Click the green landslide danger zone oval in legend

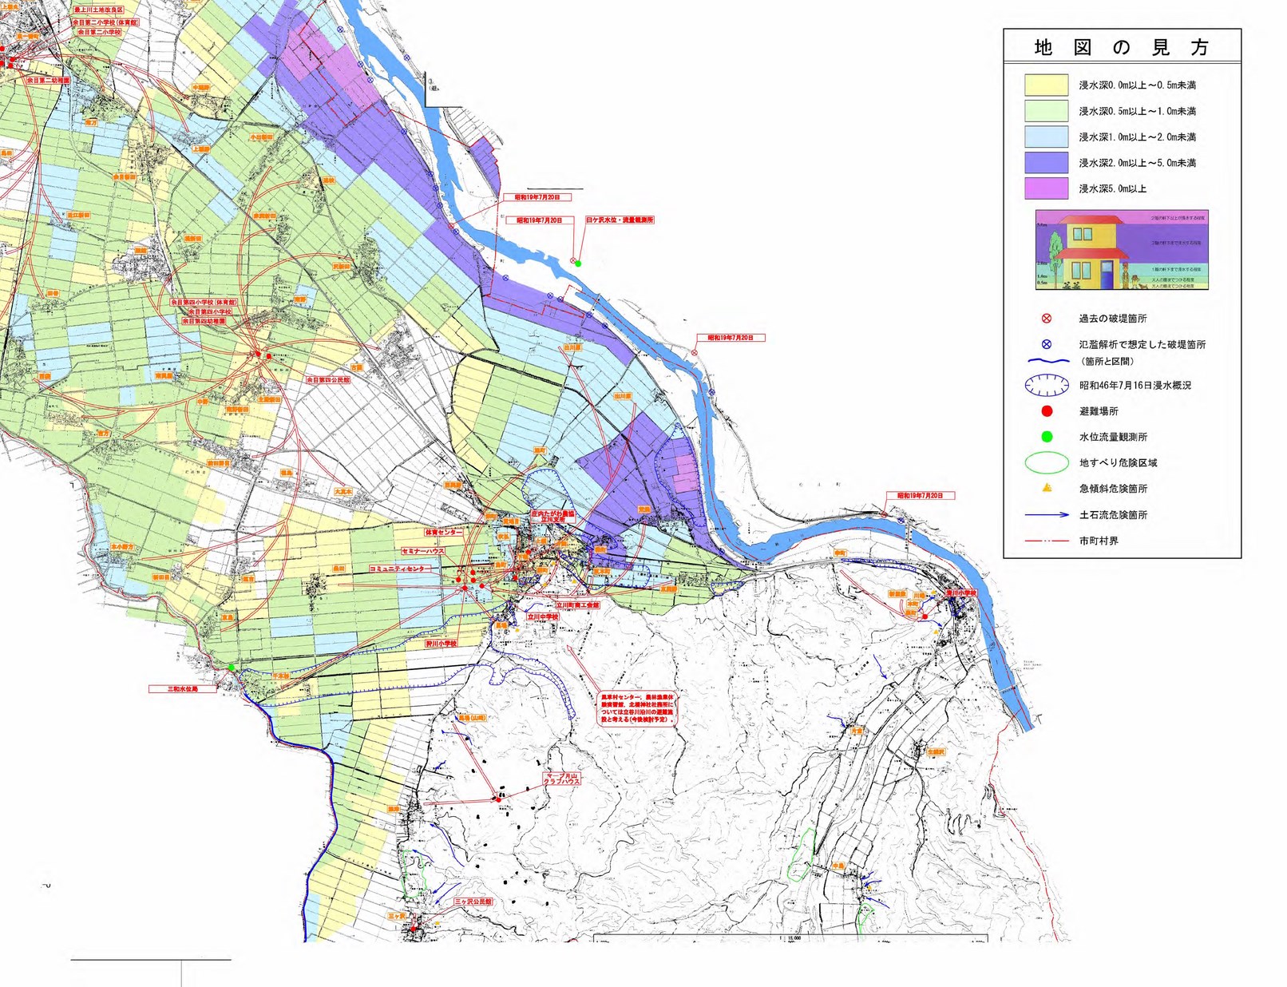coord(1046,462)
